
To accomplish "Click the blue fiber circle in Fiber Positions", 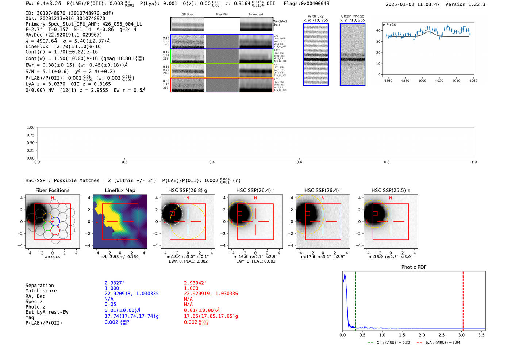I will click(x=55, y=221).
